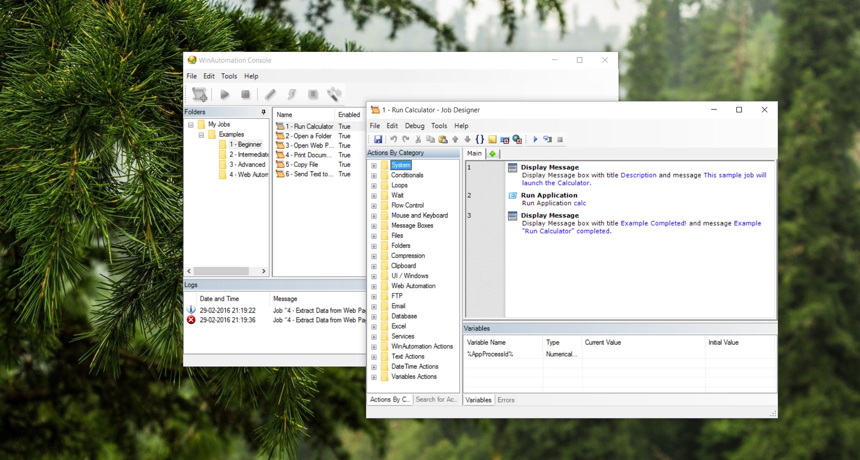Screen dimensions: 860x460
Task: Move action up with the up arrow icon
Action: click(x=455, y=139)
